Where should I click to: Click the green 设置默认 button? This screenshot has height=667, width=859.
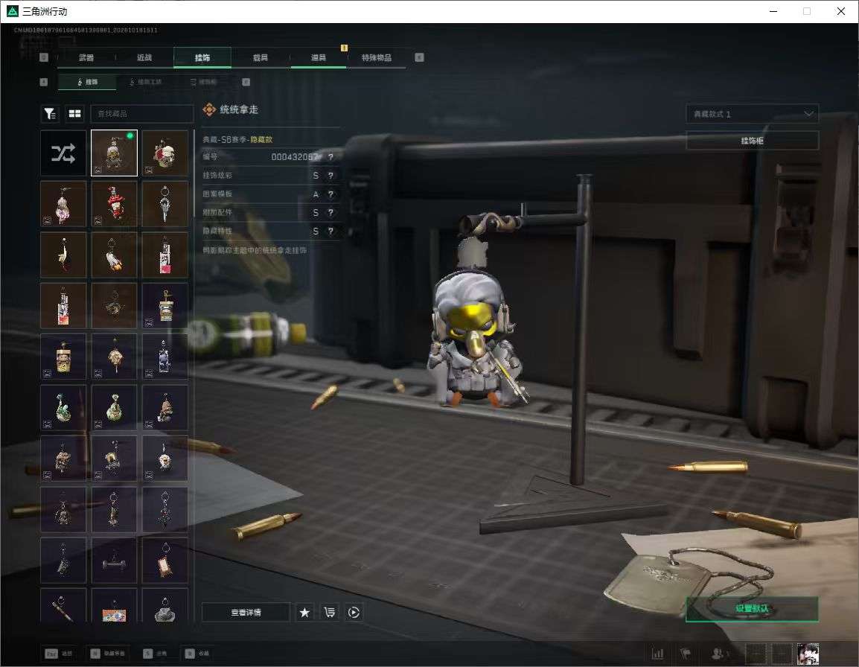tap(752, 608)
